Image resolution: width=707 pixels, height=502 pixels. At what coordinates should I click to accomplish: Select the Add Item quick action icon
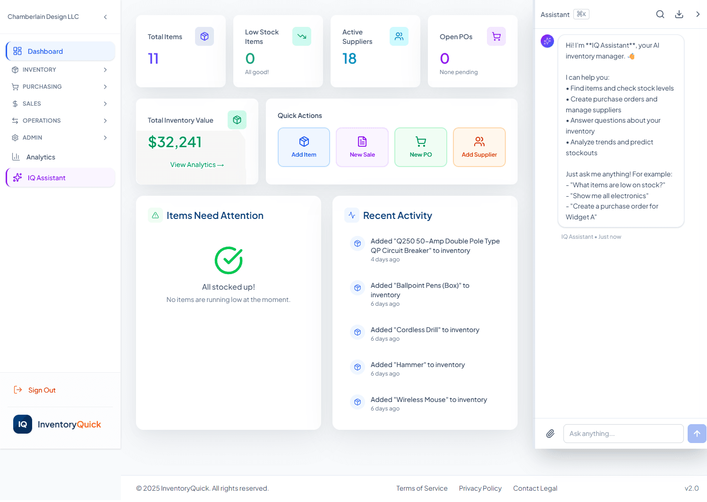click(x=304, y=141)
